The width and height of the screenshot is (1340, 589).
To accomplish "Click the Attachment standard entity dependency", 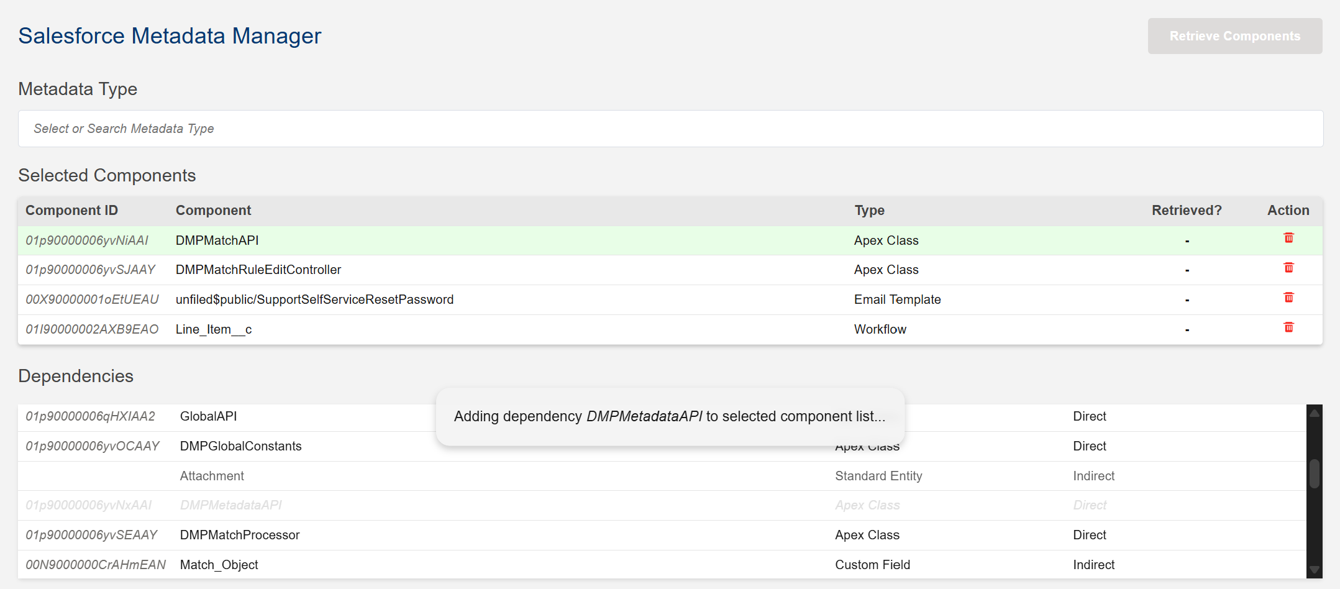I will coord(662,476).
